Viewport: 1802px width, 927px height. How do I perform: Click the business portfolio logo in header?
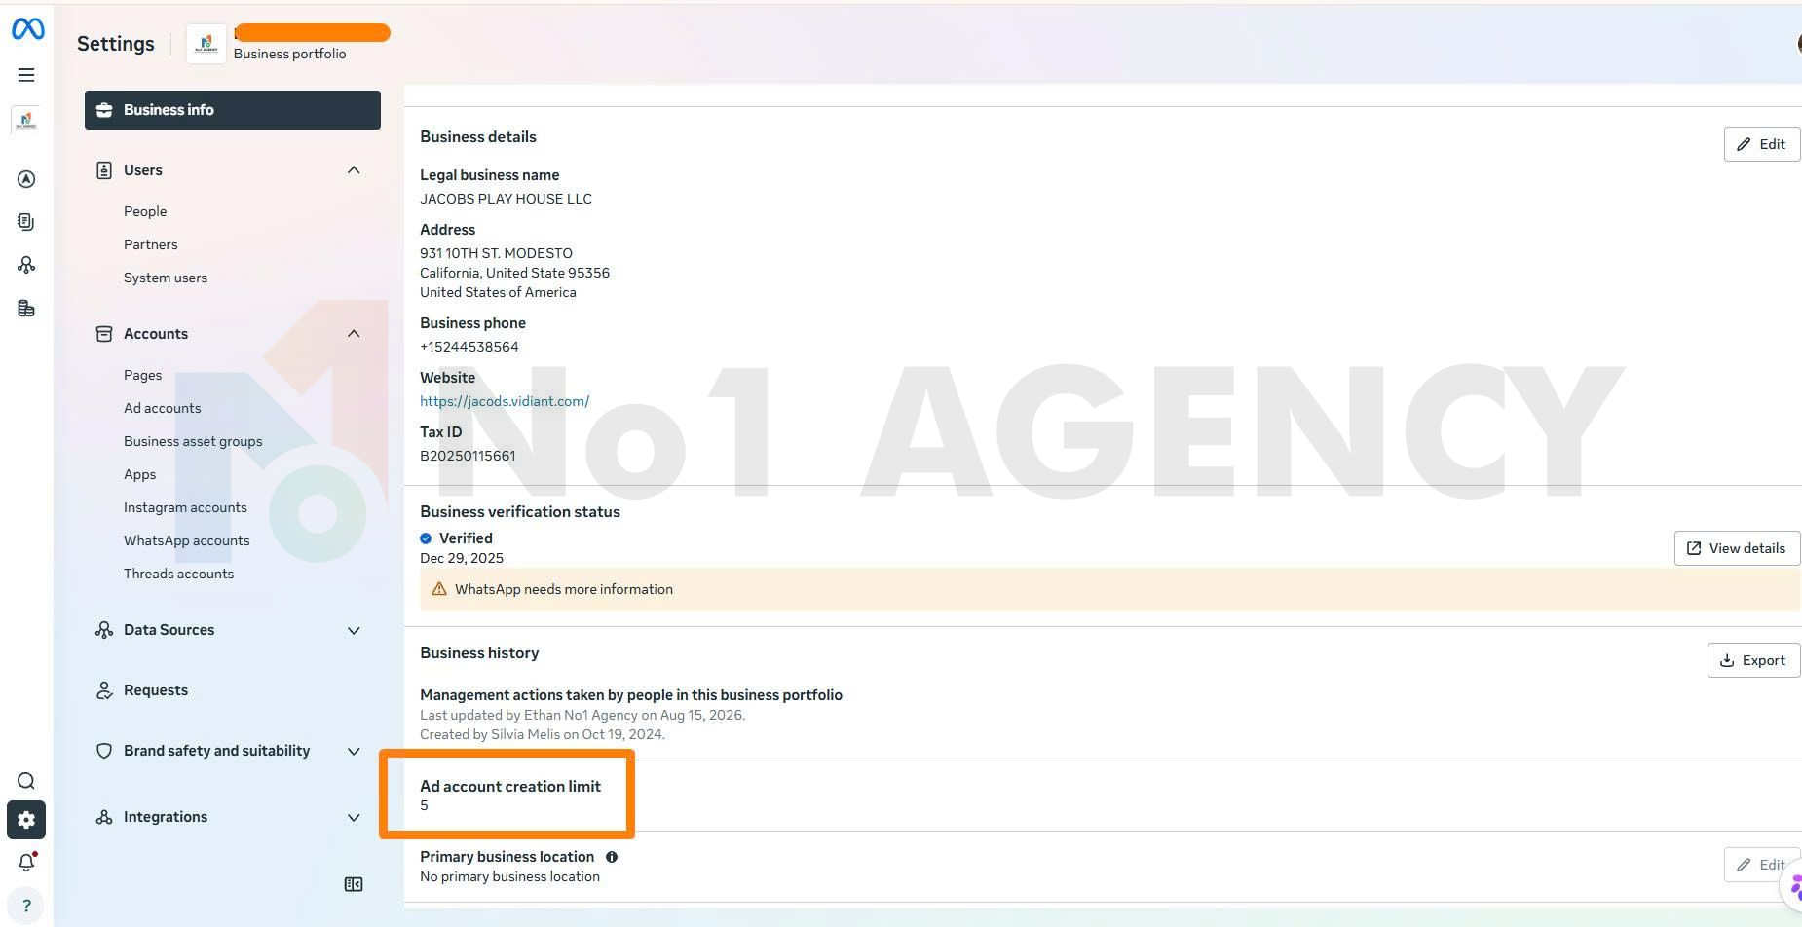coord(206,44)
